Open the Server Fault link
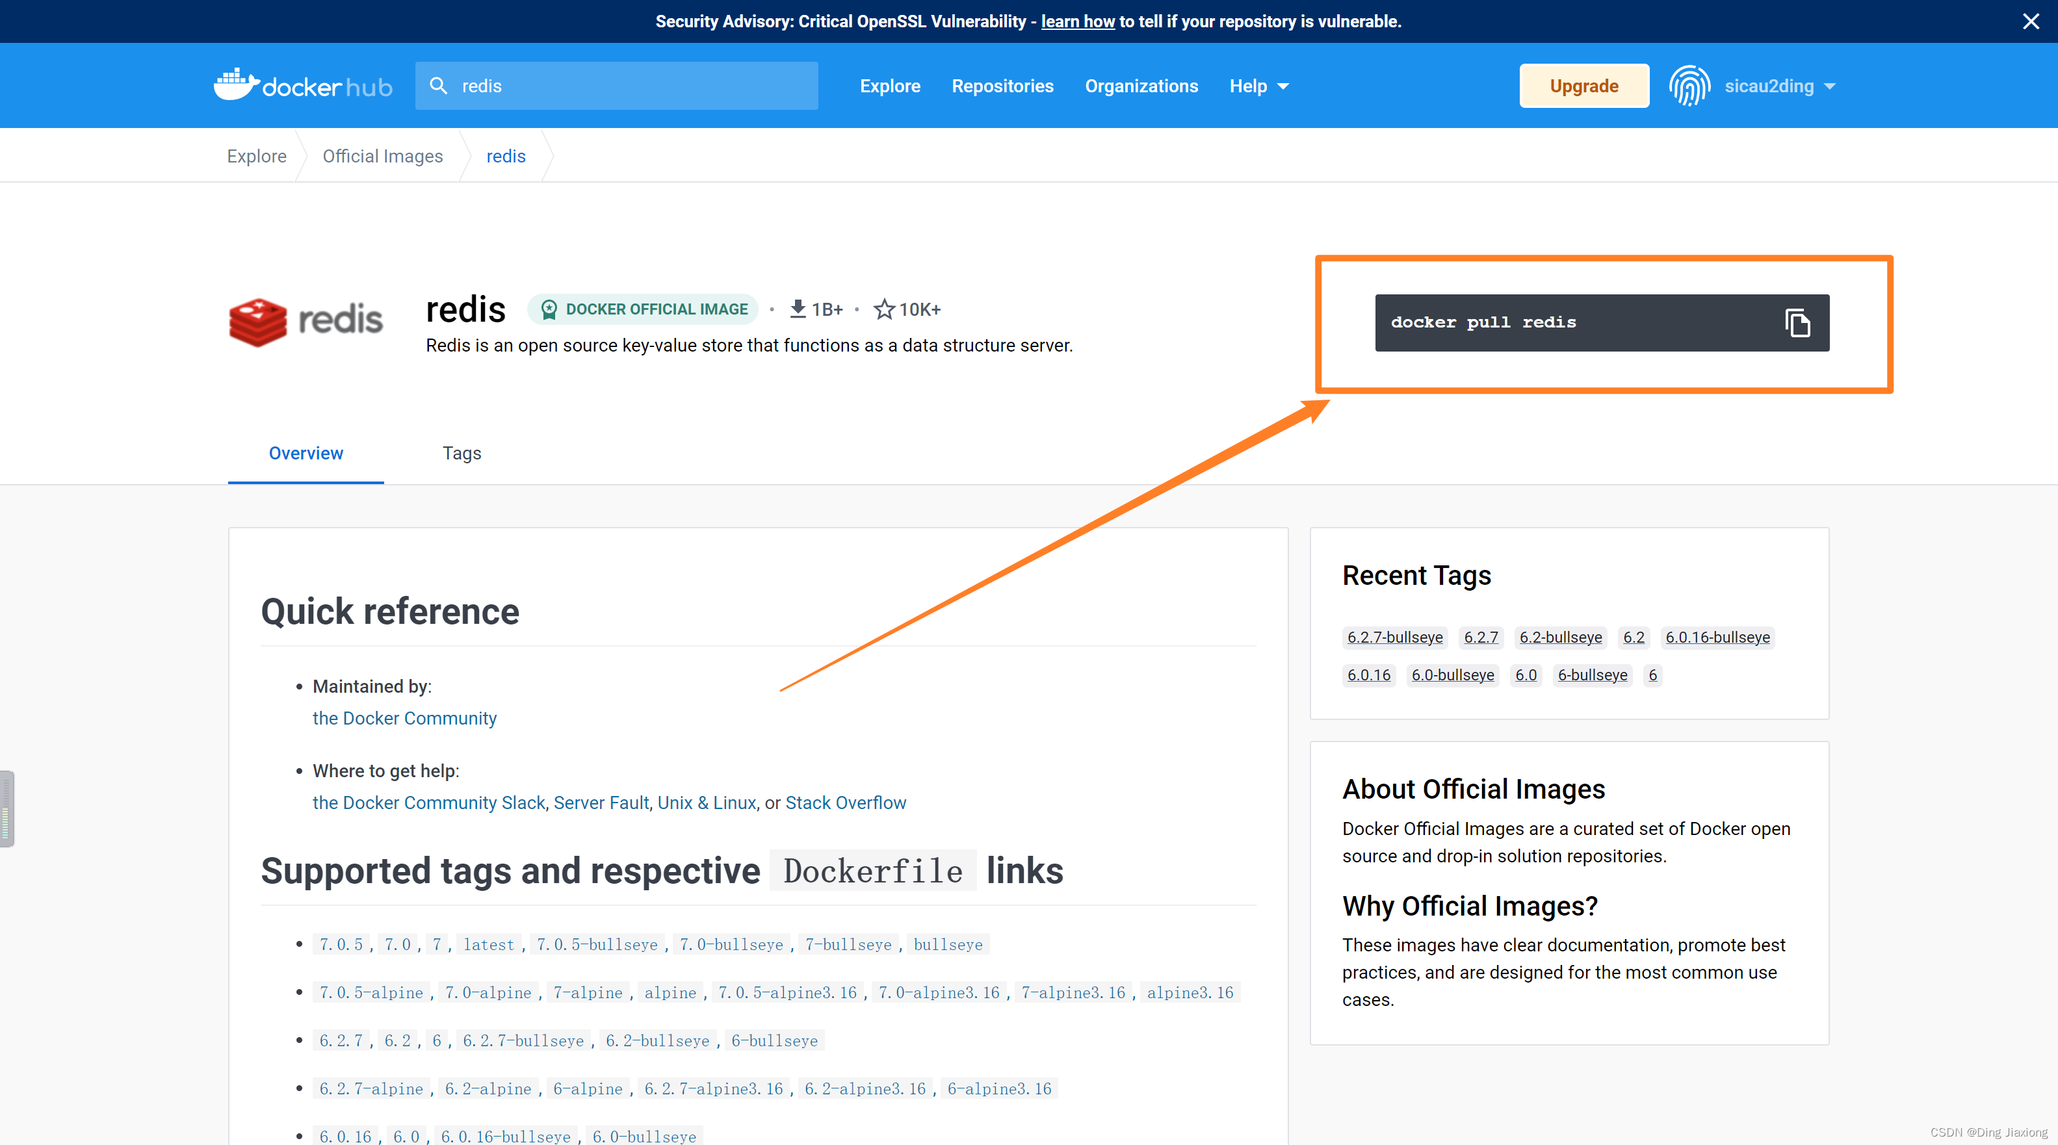This screenshot has width=2058, height=1145. click(601, 803)
